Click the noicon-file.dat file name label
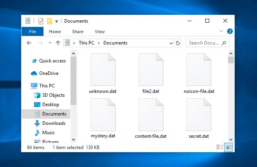 pyautogui.click(x=199, y=91)
